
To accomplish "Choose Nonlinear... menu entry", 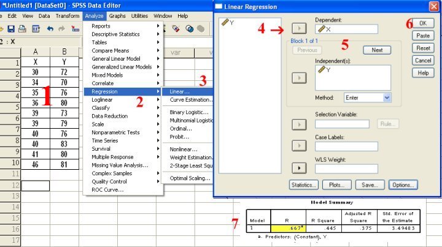I will click(187, 149).
